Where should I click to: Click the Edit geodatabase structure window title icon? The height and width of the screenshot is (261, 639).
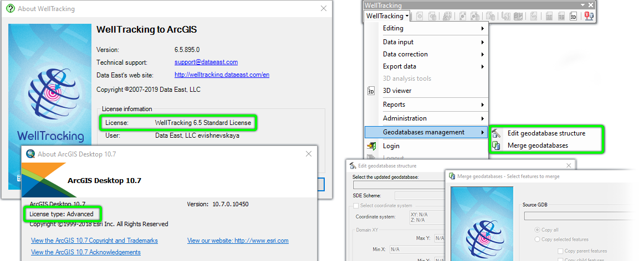coord(354,166)
